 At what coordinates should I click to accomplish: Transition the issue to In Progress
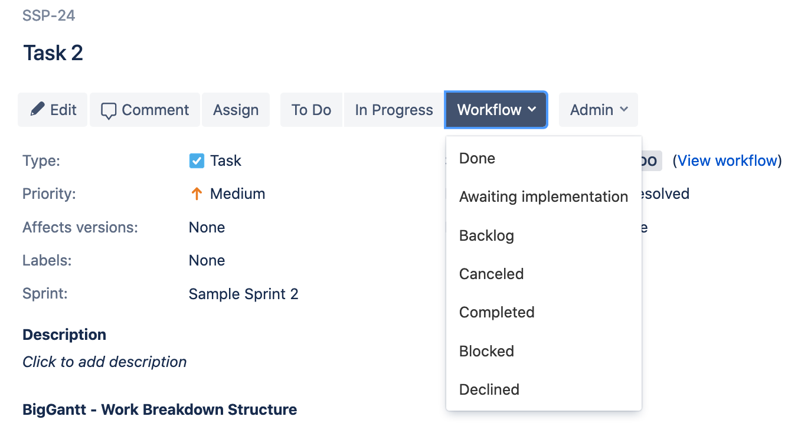coord(393,109)
